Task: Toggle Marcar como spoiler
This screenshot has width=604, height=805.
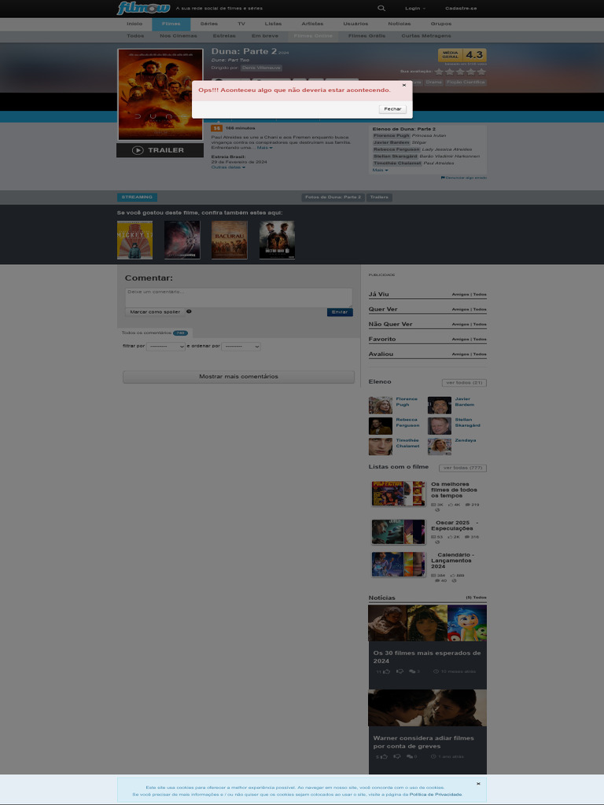Action: (155, 312)
